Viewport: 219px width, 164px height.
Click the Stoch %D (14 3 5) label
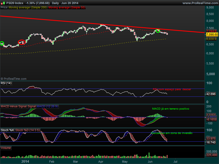[28, 130]
